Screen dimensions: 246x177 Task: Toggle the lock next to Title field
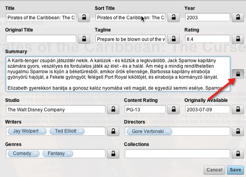point(84,17)
